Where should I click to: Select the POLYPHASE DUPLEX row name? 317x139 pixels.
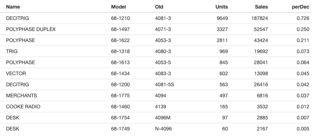point(31,29)
